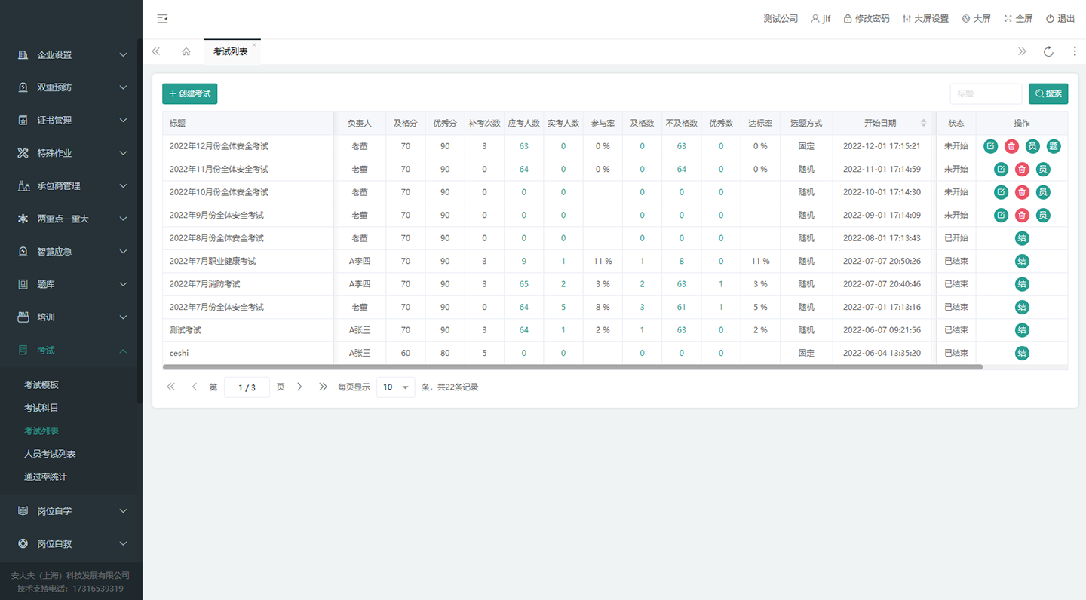The height and width of the screenshot is (600, 1086).
Task: Expand the 企业设置 menu
Action: click(71, 54)
